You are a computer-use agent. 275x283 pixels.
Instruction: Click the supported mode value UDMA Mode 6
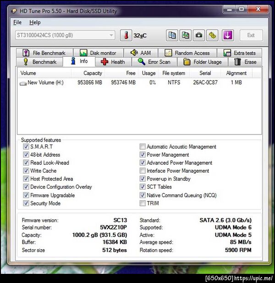tap(233, 228)
